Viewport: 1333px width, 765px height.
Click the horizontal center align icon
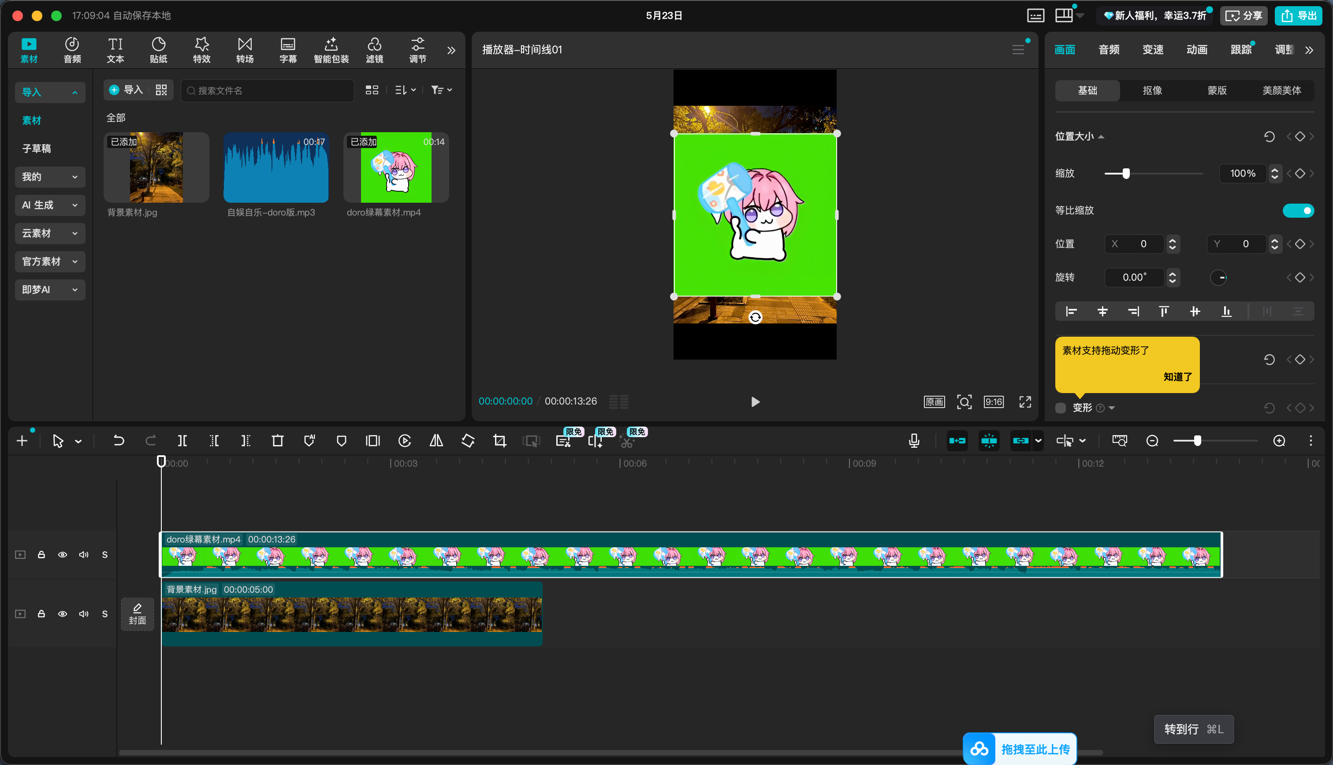pyautogui.click(x=1102, y=312)
